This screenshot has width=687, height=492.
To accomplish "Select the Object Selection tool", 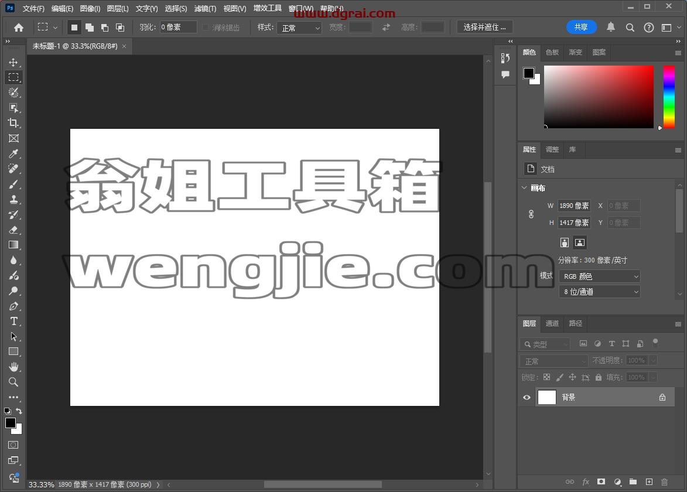I will (13, 108).
